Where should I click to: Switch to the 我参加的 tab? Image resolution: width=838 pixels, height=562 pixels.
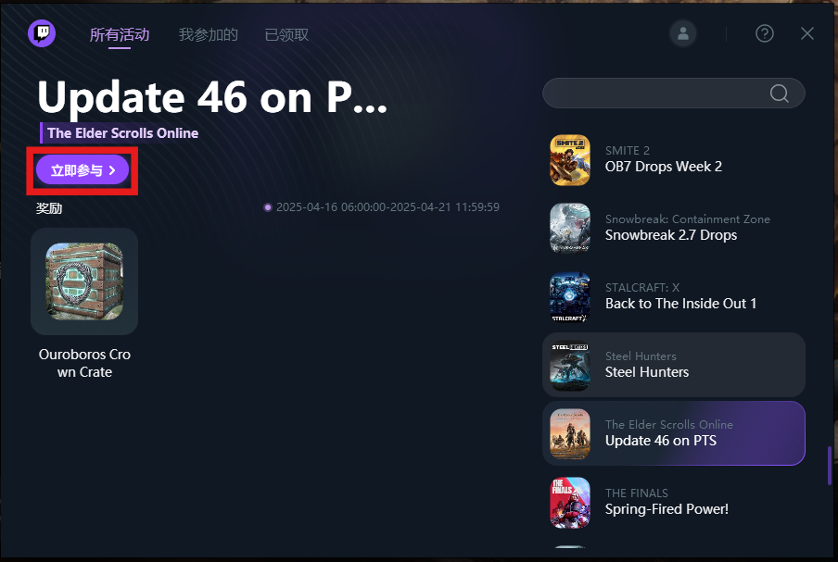click(208, 34)
